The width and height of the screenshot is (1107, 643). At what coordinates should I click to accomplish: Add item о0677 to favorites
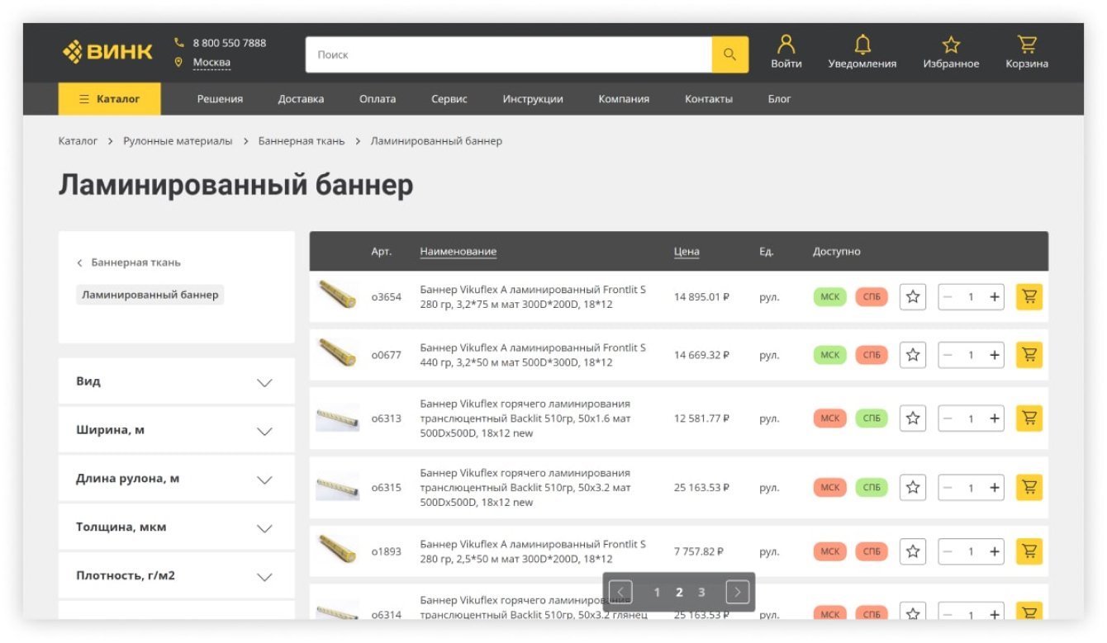coord(913,355)
